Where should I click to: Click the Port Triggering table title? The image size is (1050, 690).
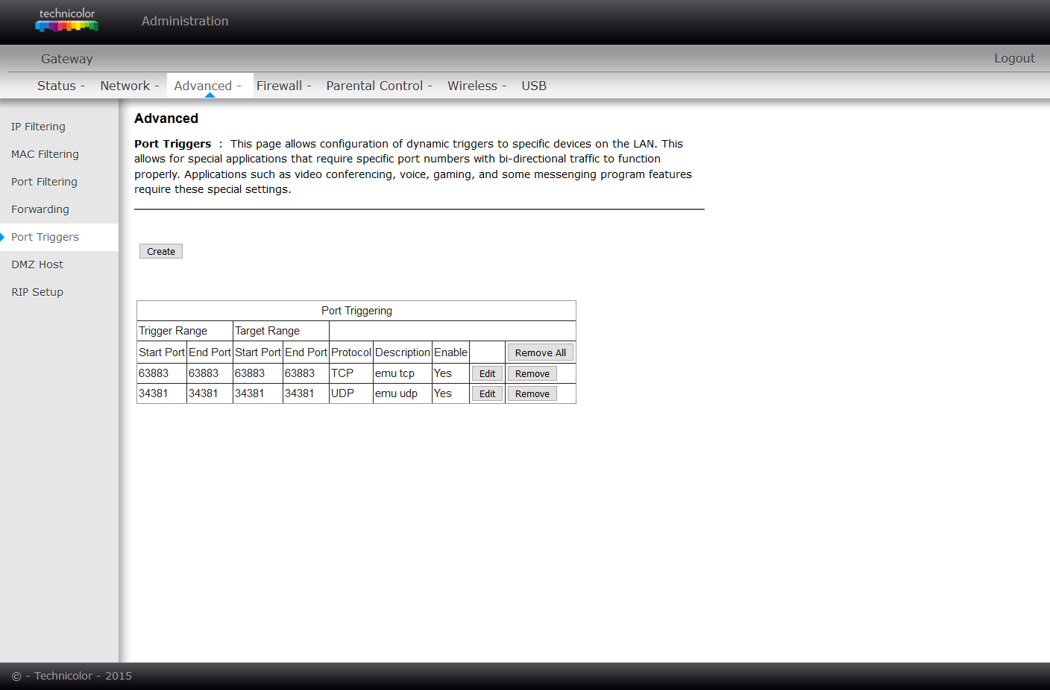click(x=356, y=311)
